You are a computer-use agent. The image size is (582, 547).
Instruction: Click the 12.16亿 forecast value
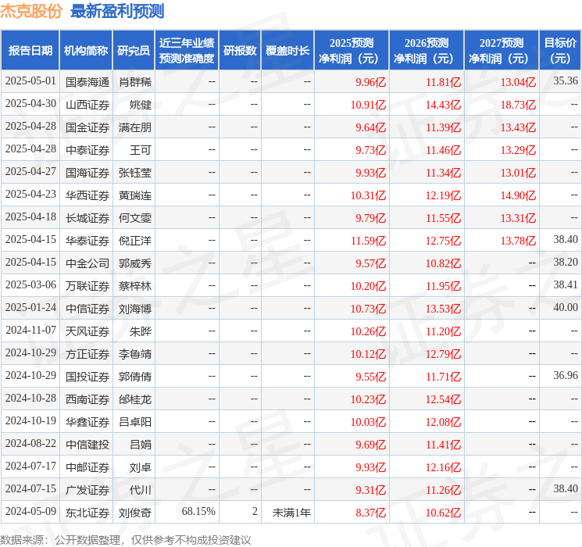(443, 467)
